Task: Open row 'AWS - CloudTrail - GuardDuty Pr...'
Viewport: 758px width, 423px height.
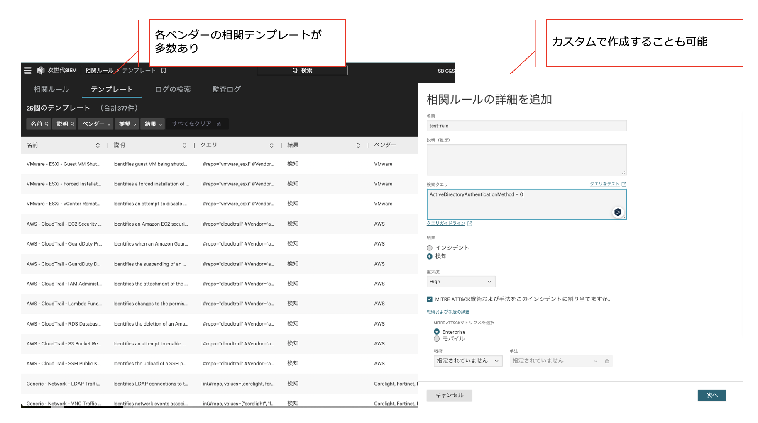Action: [x=220, y=244]
